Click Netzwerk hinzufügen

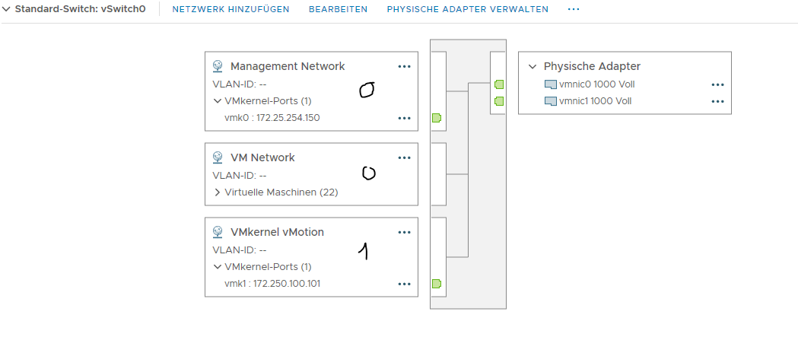[230, 9]
